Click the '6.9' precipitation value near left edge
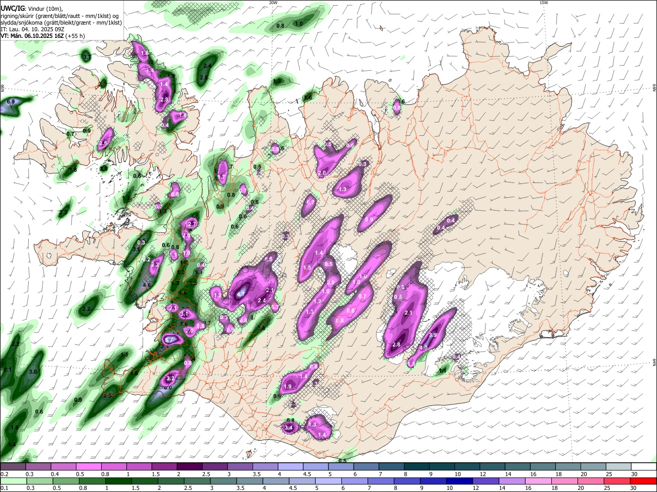 [x=11, y=102]
